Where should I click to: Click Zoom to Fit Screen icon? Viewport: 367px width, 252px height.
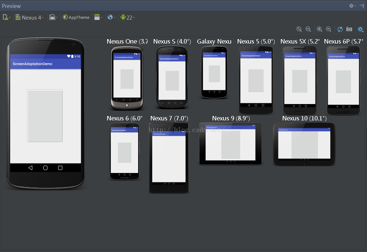pos(299,29)
